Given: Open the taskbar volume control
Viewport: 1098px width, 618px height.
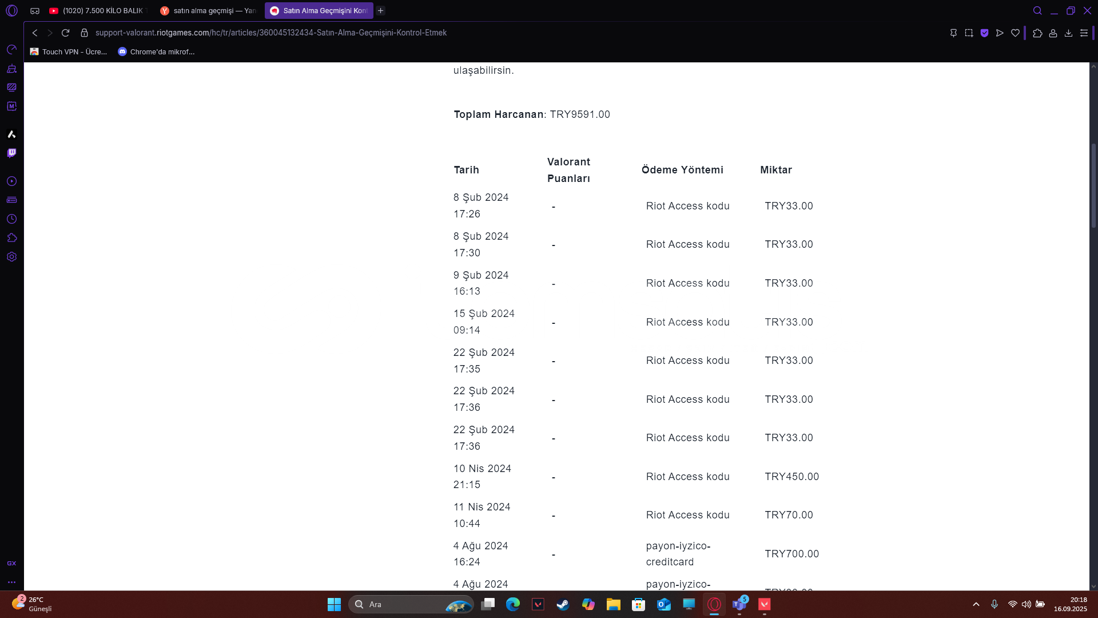Looking at the screenshot, I should (x=1027, y=604).
